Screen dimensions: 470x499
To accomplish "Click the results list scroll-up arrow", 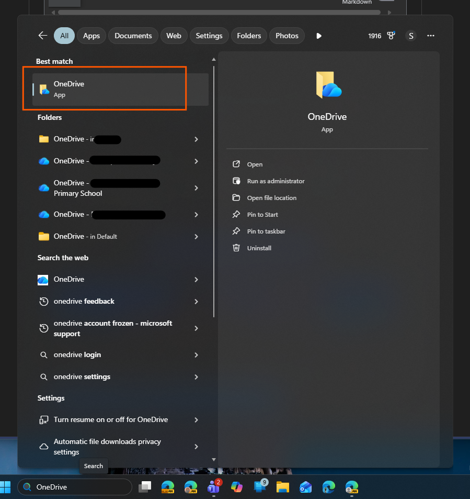I will [x=214, y=60].
